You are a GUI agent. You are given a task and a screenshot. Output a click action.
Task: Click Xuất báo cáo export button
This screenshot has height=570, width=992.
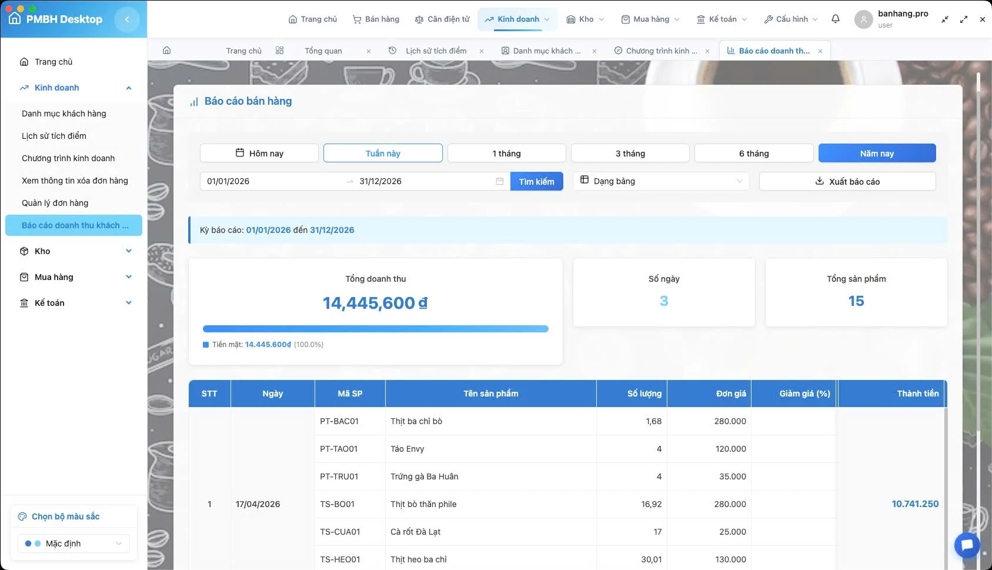tap(847, 181)
